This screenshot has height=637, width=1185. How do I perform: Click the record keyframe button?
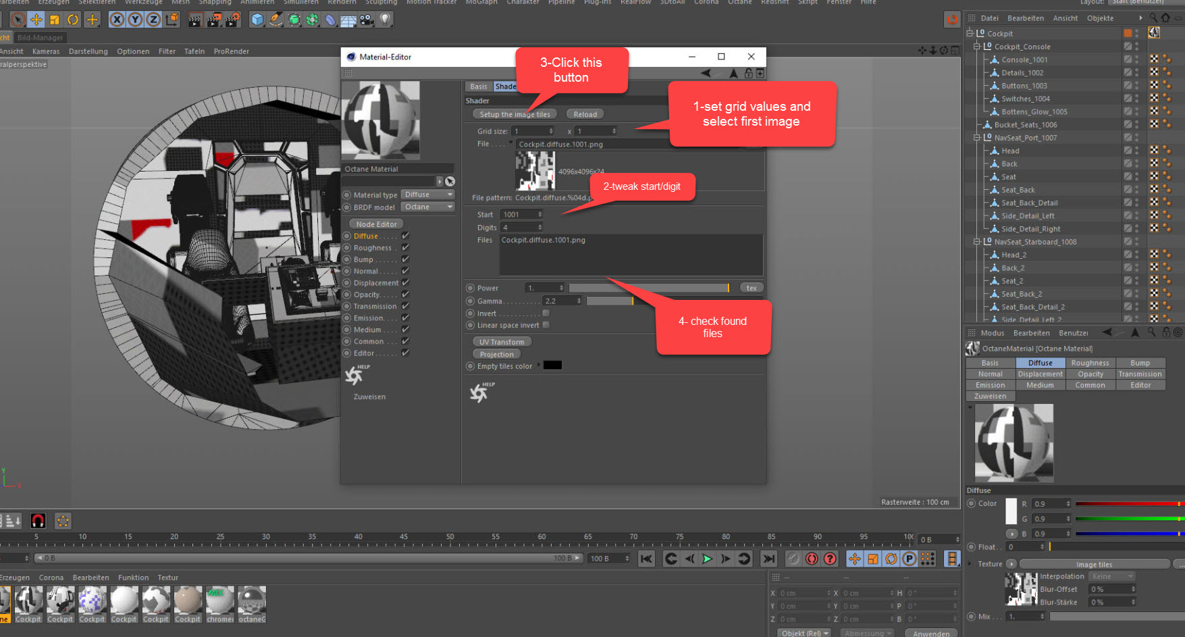tap(793, 559)
